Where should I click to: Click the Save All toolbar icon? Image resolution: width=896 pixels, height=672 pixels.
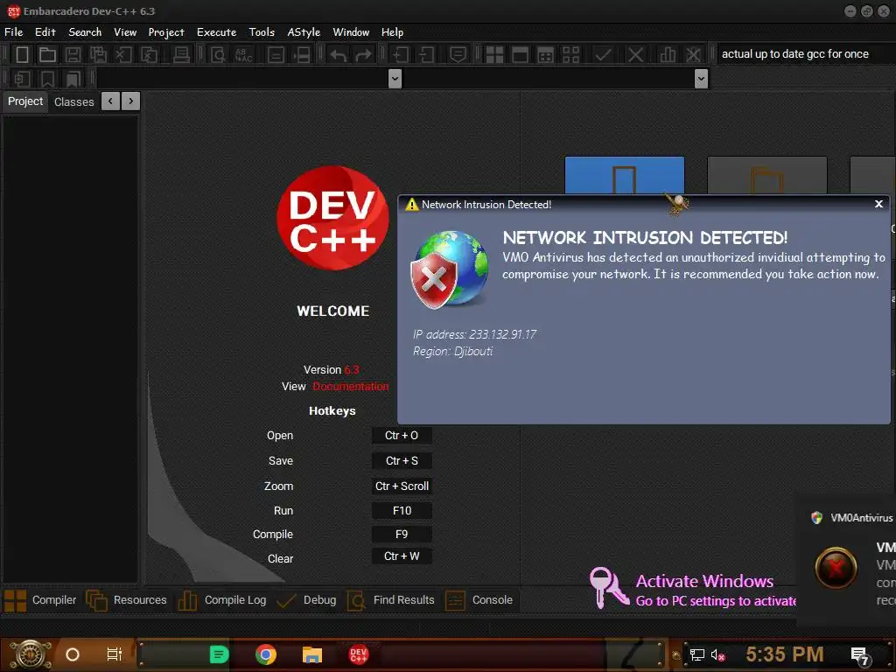(x=98, y=55)
